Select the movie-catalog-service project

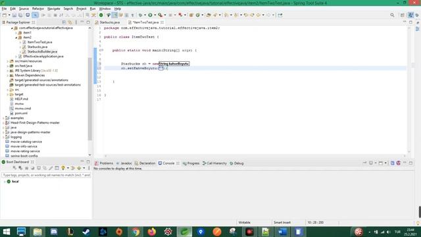pos(26,142)
